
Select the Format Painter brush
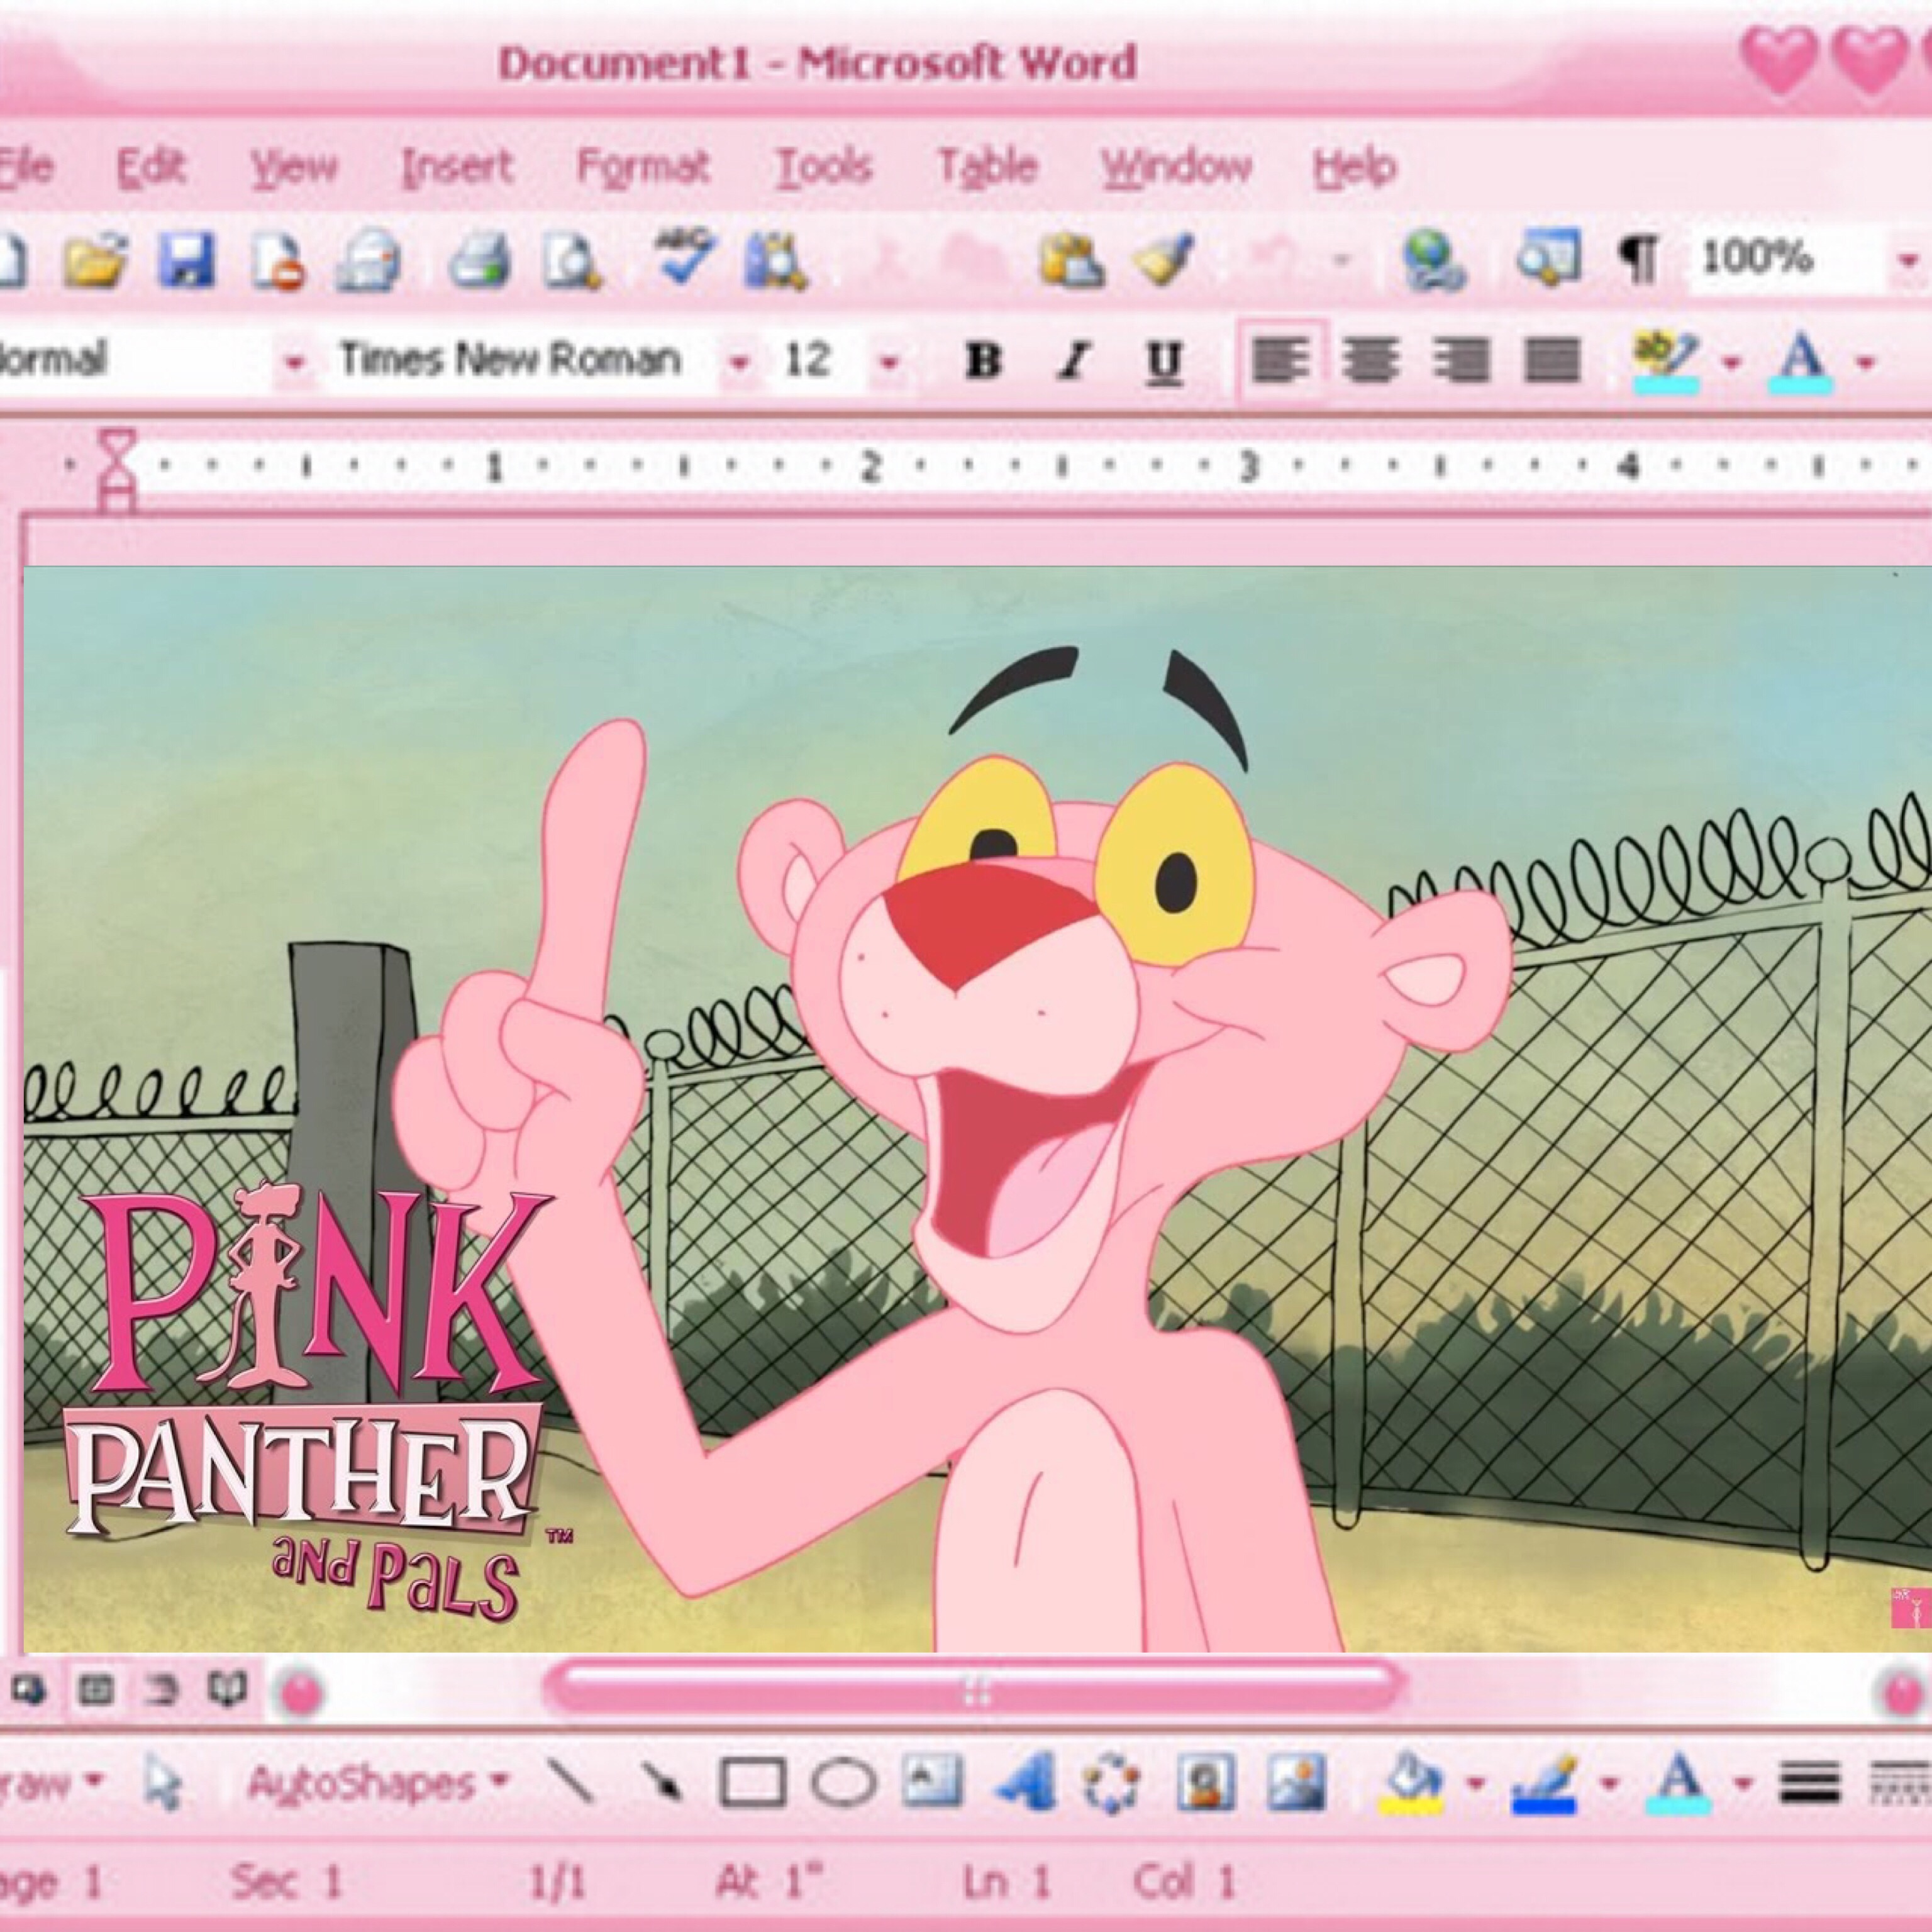(x=1163, y=260)
